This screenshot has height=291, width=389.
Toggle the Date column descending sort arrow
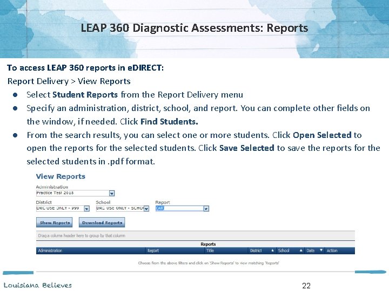(x=321, y=251)
